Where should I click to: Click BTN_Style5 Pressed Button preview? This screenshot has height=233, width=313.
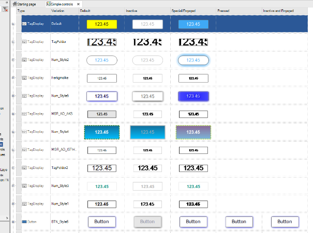239,222
